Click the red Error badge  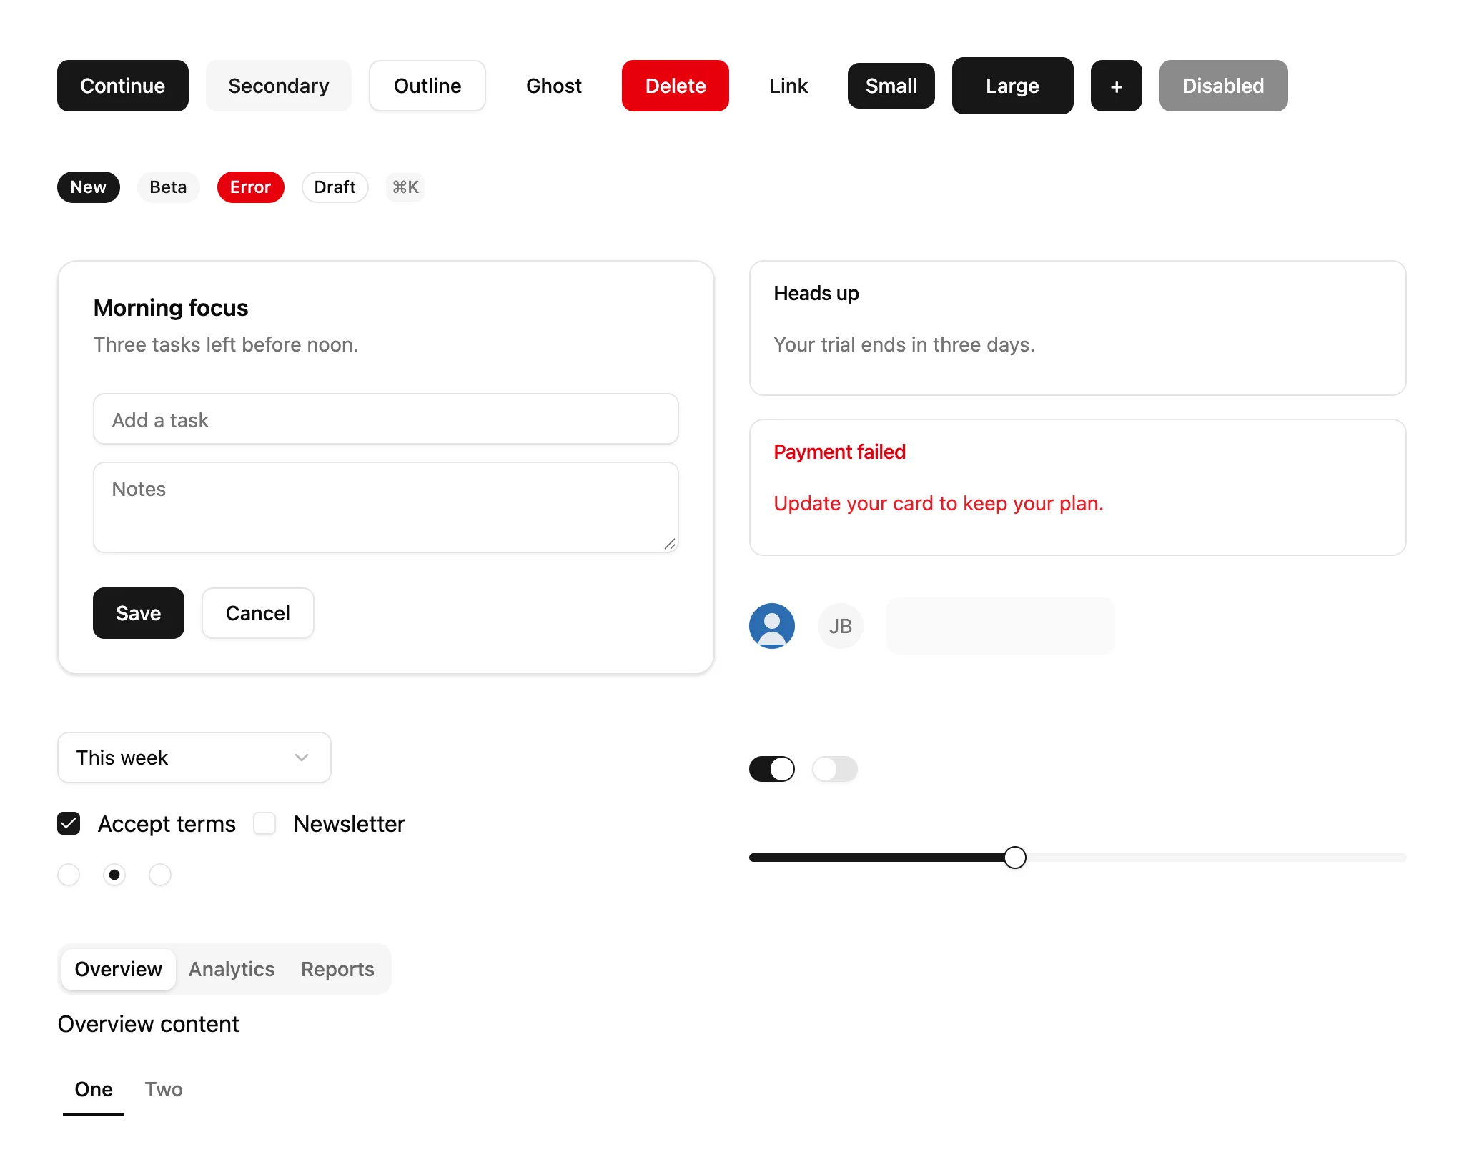click(251, 187)
